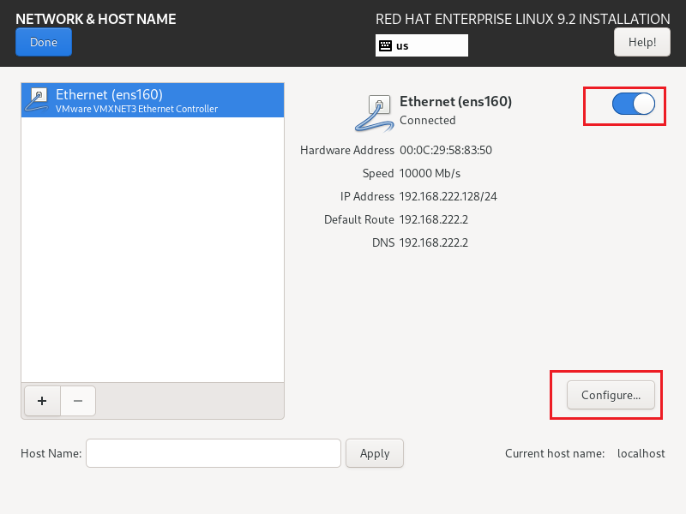
Task: Click the DNS value 192.168.222.2
Action: [x=434, y=242]
